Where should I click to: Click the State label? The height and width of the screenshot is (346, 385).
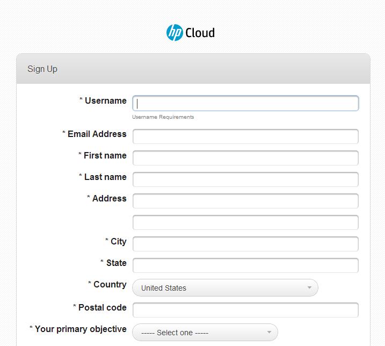(117, 263)
